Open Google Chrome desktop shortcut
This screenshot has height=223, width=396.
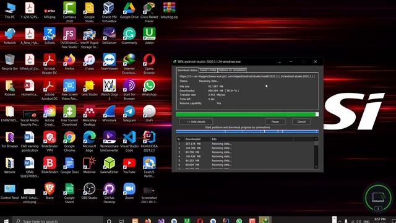click(x=69, y=141)
